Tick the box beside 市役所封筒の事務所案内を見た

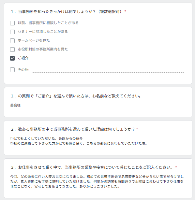pyautogui.click(x=12, y=50)
